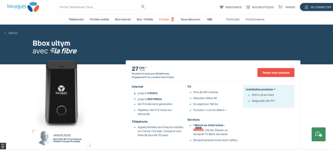Focus the Forfait, téléphones, fibre search field
333x150 pixels.
(x=101, y=7)
